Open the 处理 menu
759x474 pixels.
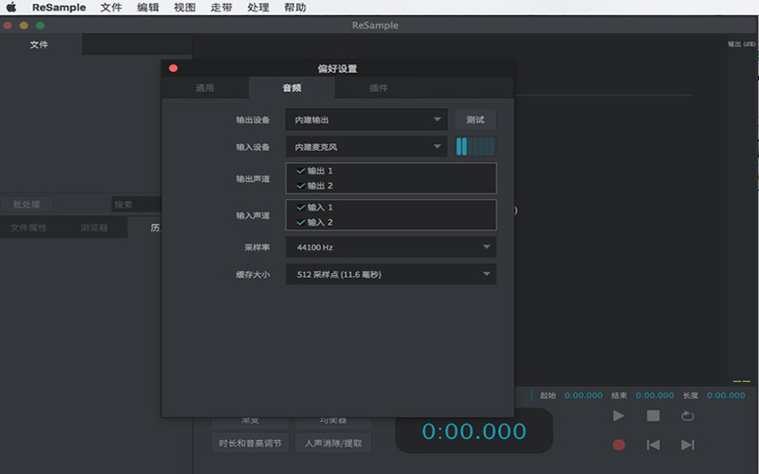pyautogui.click(x=258, y=8)
